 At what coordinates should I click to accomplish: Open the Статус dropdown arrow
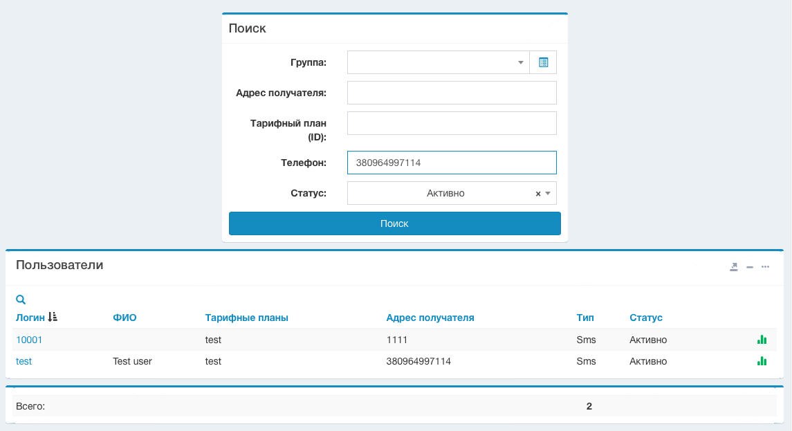548,194
